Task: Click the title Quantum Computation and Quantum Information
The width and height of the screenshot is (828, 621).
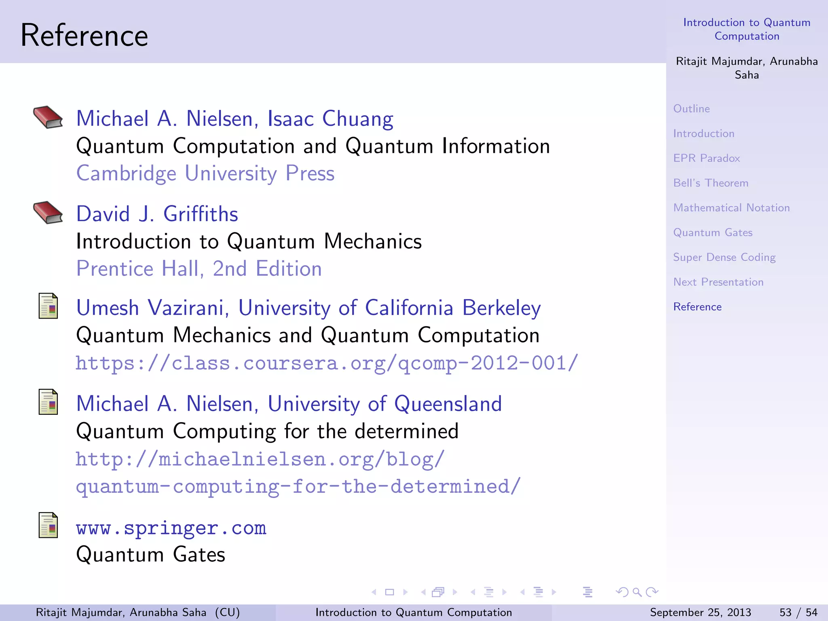Action: click(x=313, y=146)
